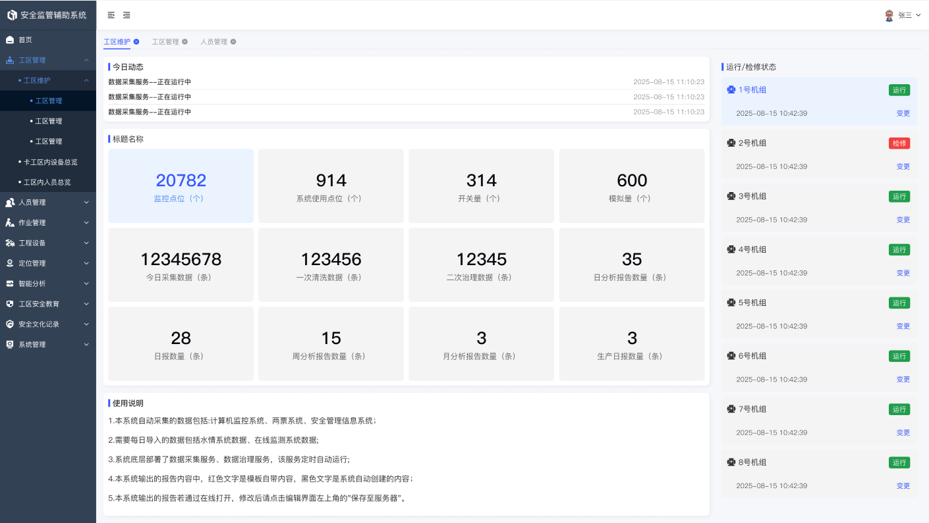929x523 pixels.
Task: Select the 监控点位 card showing 20782
Action: [181, 186]
